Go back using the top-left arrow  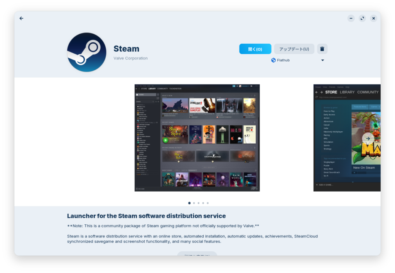[x=22, y=18]
